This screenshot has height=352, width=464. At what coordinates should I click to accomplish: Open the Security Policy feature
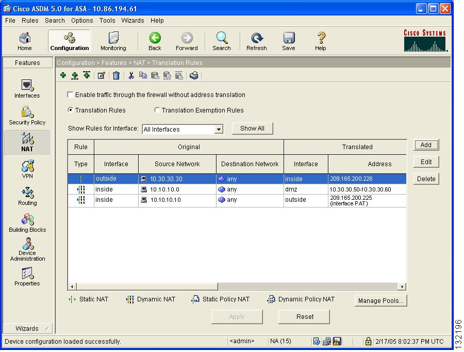[27, 116]
